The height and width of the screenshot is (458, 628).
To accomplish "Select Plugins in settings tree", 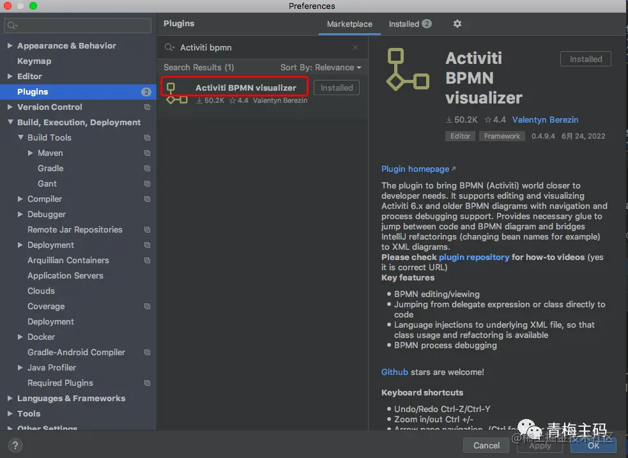I will pyautogui.click(x=78, y=92).
